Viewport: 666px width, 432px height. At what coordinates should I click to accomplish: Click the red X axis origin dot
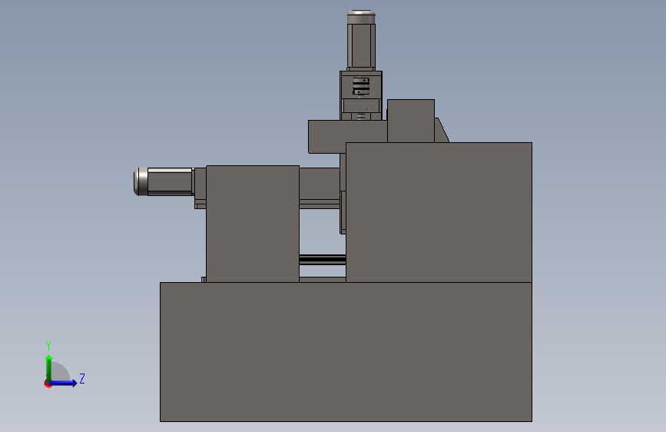(48, 384)
